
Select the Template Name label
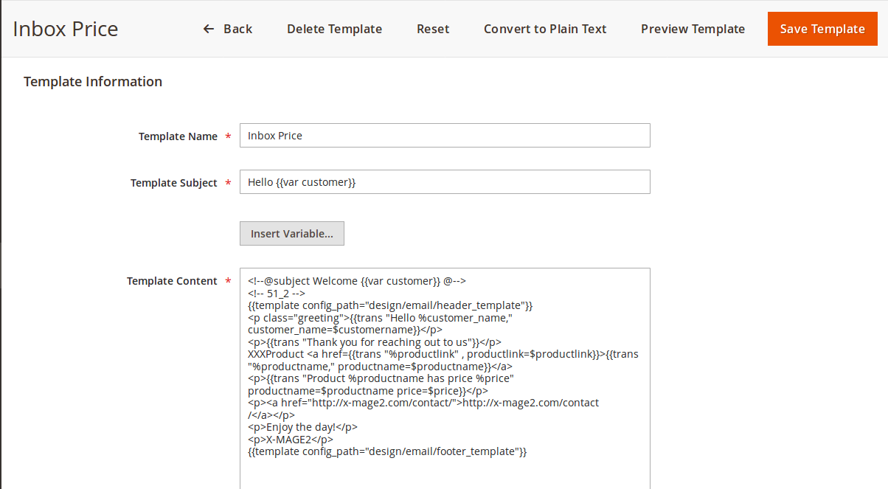point(178,136)
